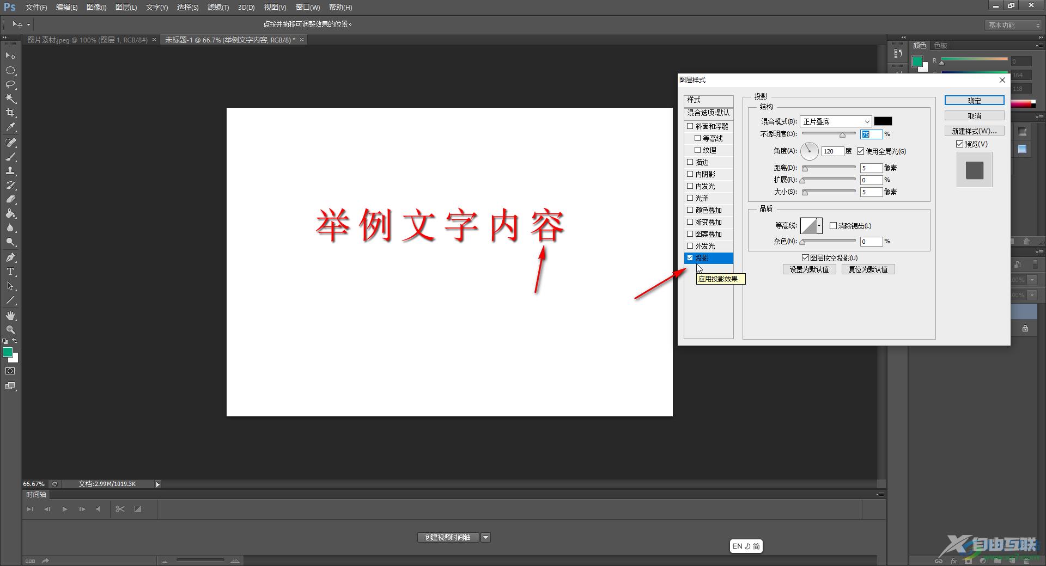Select the Hand tool

tap(10, 316)
